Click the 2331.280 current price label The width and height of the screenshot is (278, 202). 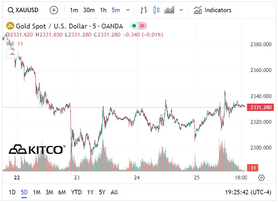(260, 107)
